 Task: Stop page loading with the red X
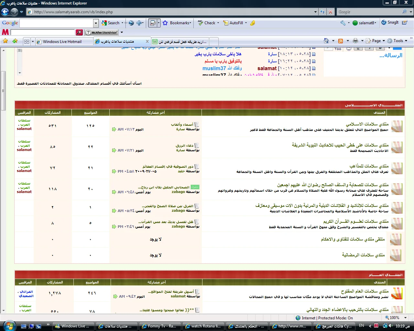pyautogui.click(x=330, y=12)
